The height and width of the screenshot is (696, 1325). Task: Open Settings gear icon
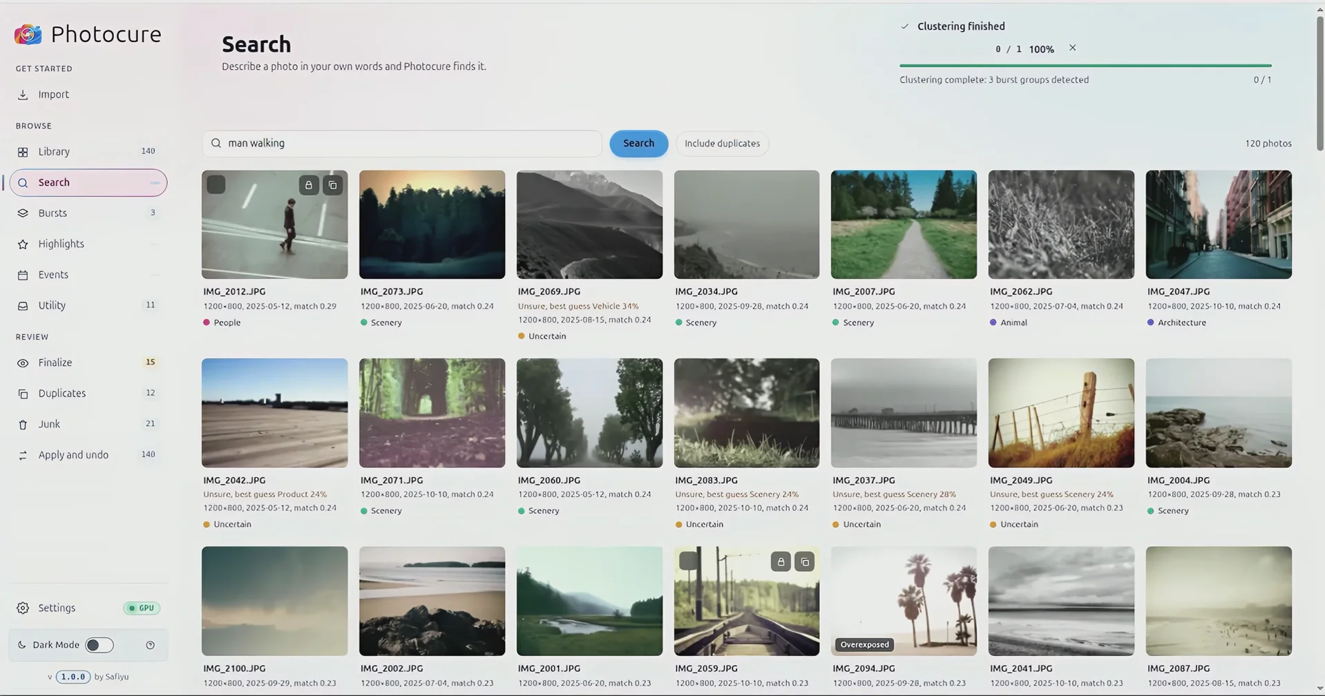23,608
